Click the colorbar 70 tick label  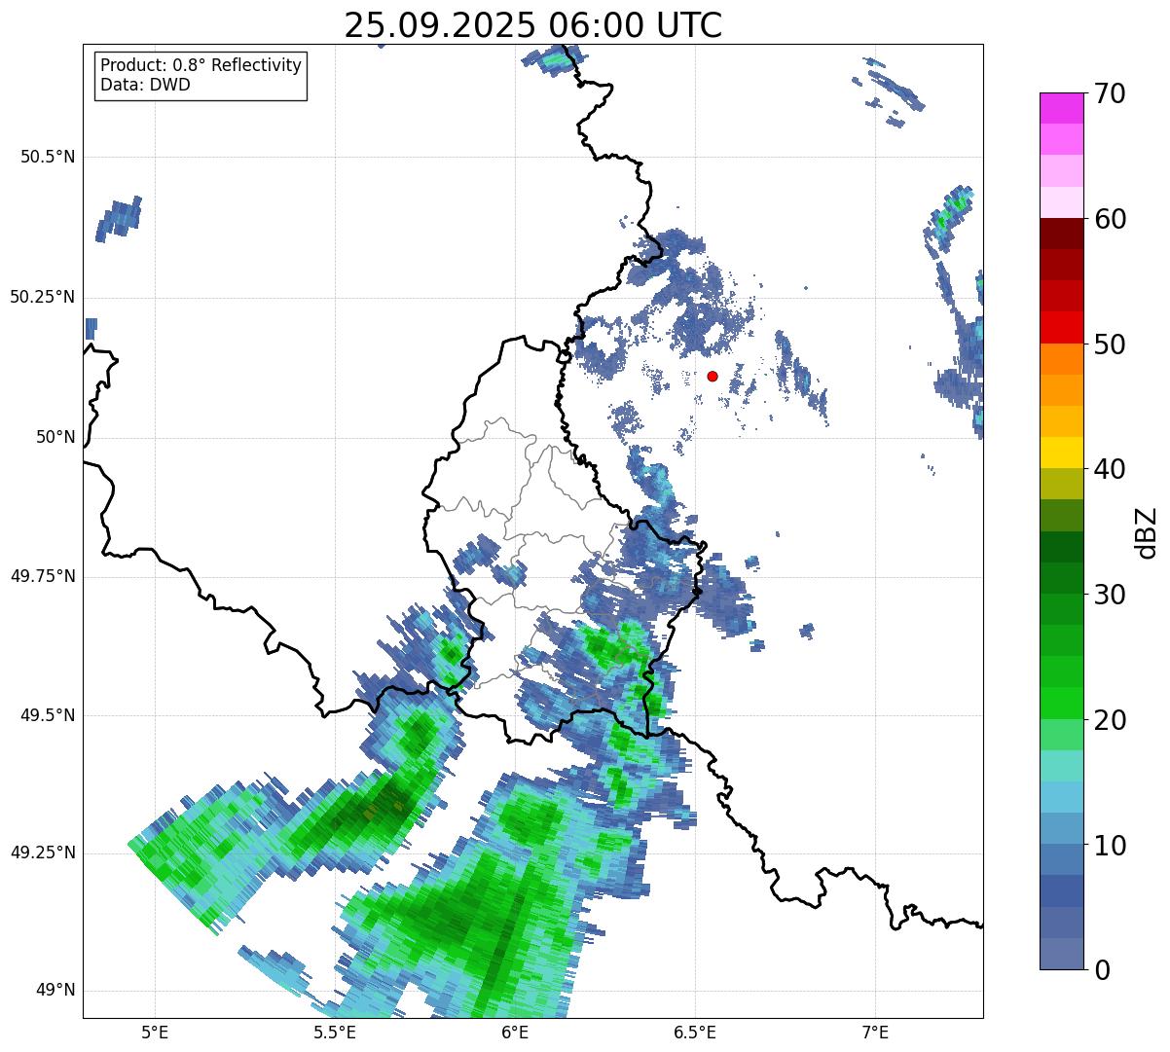point(1110,93)
